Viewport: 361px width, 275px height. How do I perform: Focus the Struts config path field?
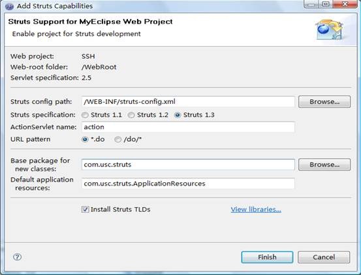(188, 101)
